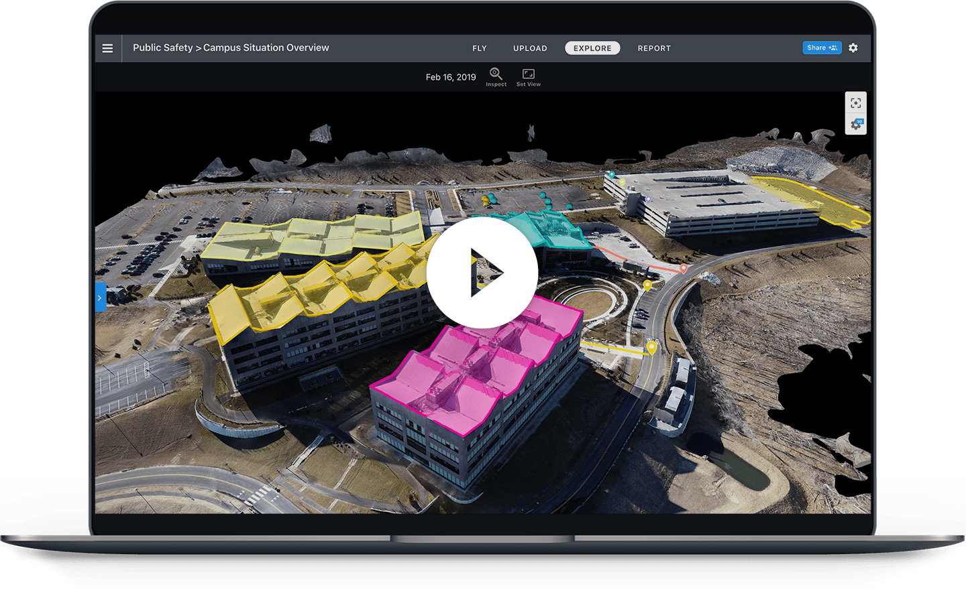Open the settings gear in the top bar

(853, 48)
